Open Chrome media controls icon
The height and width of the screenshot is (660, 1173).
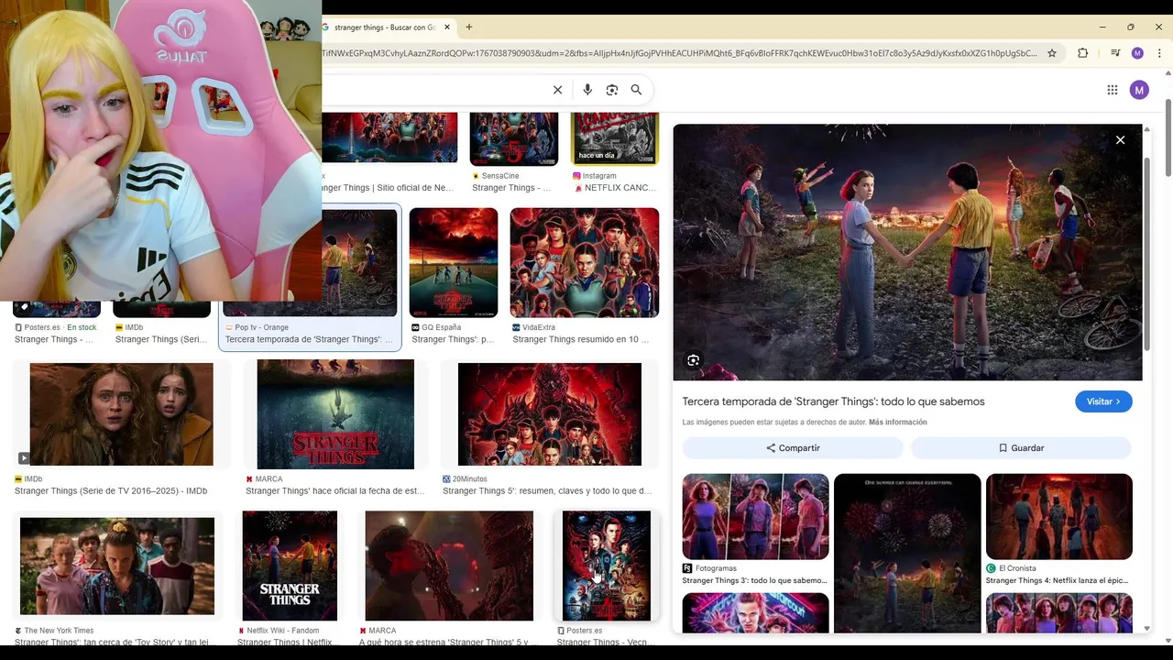pyautogui.click(x=1115, y=53)
